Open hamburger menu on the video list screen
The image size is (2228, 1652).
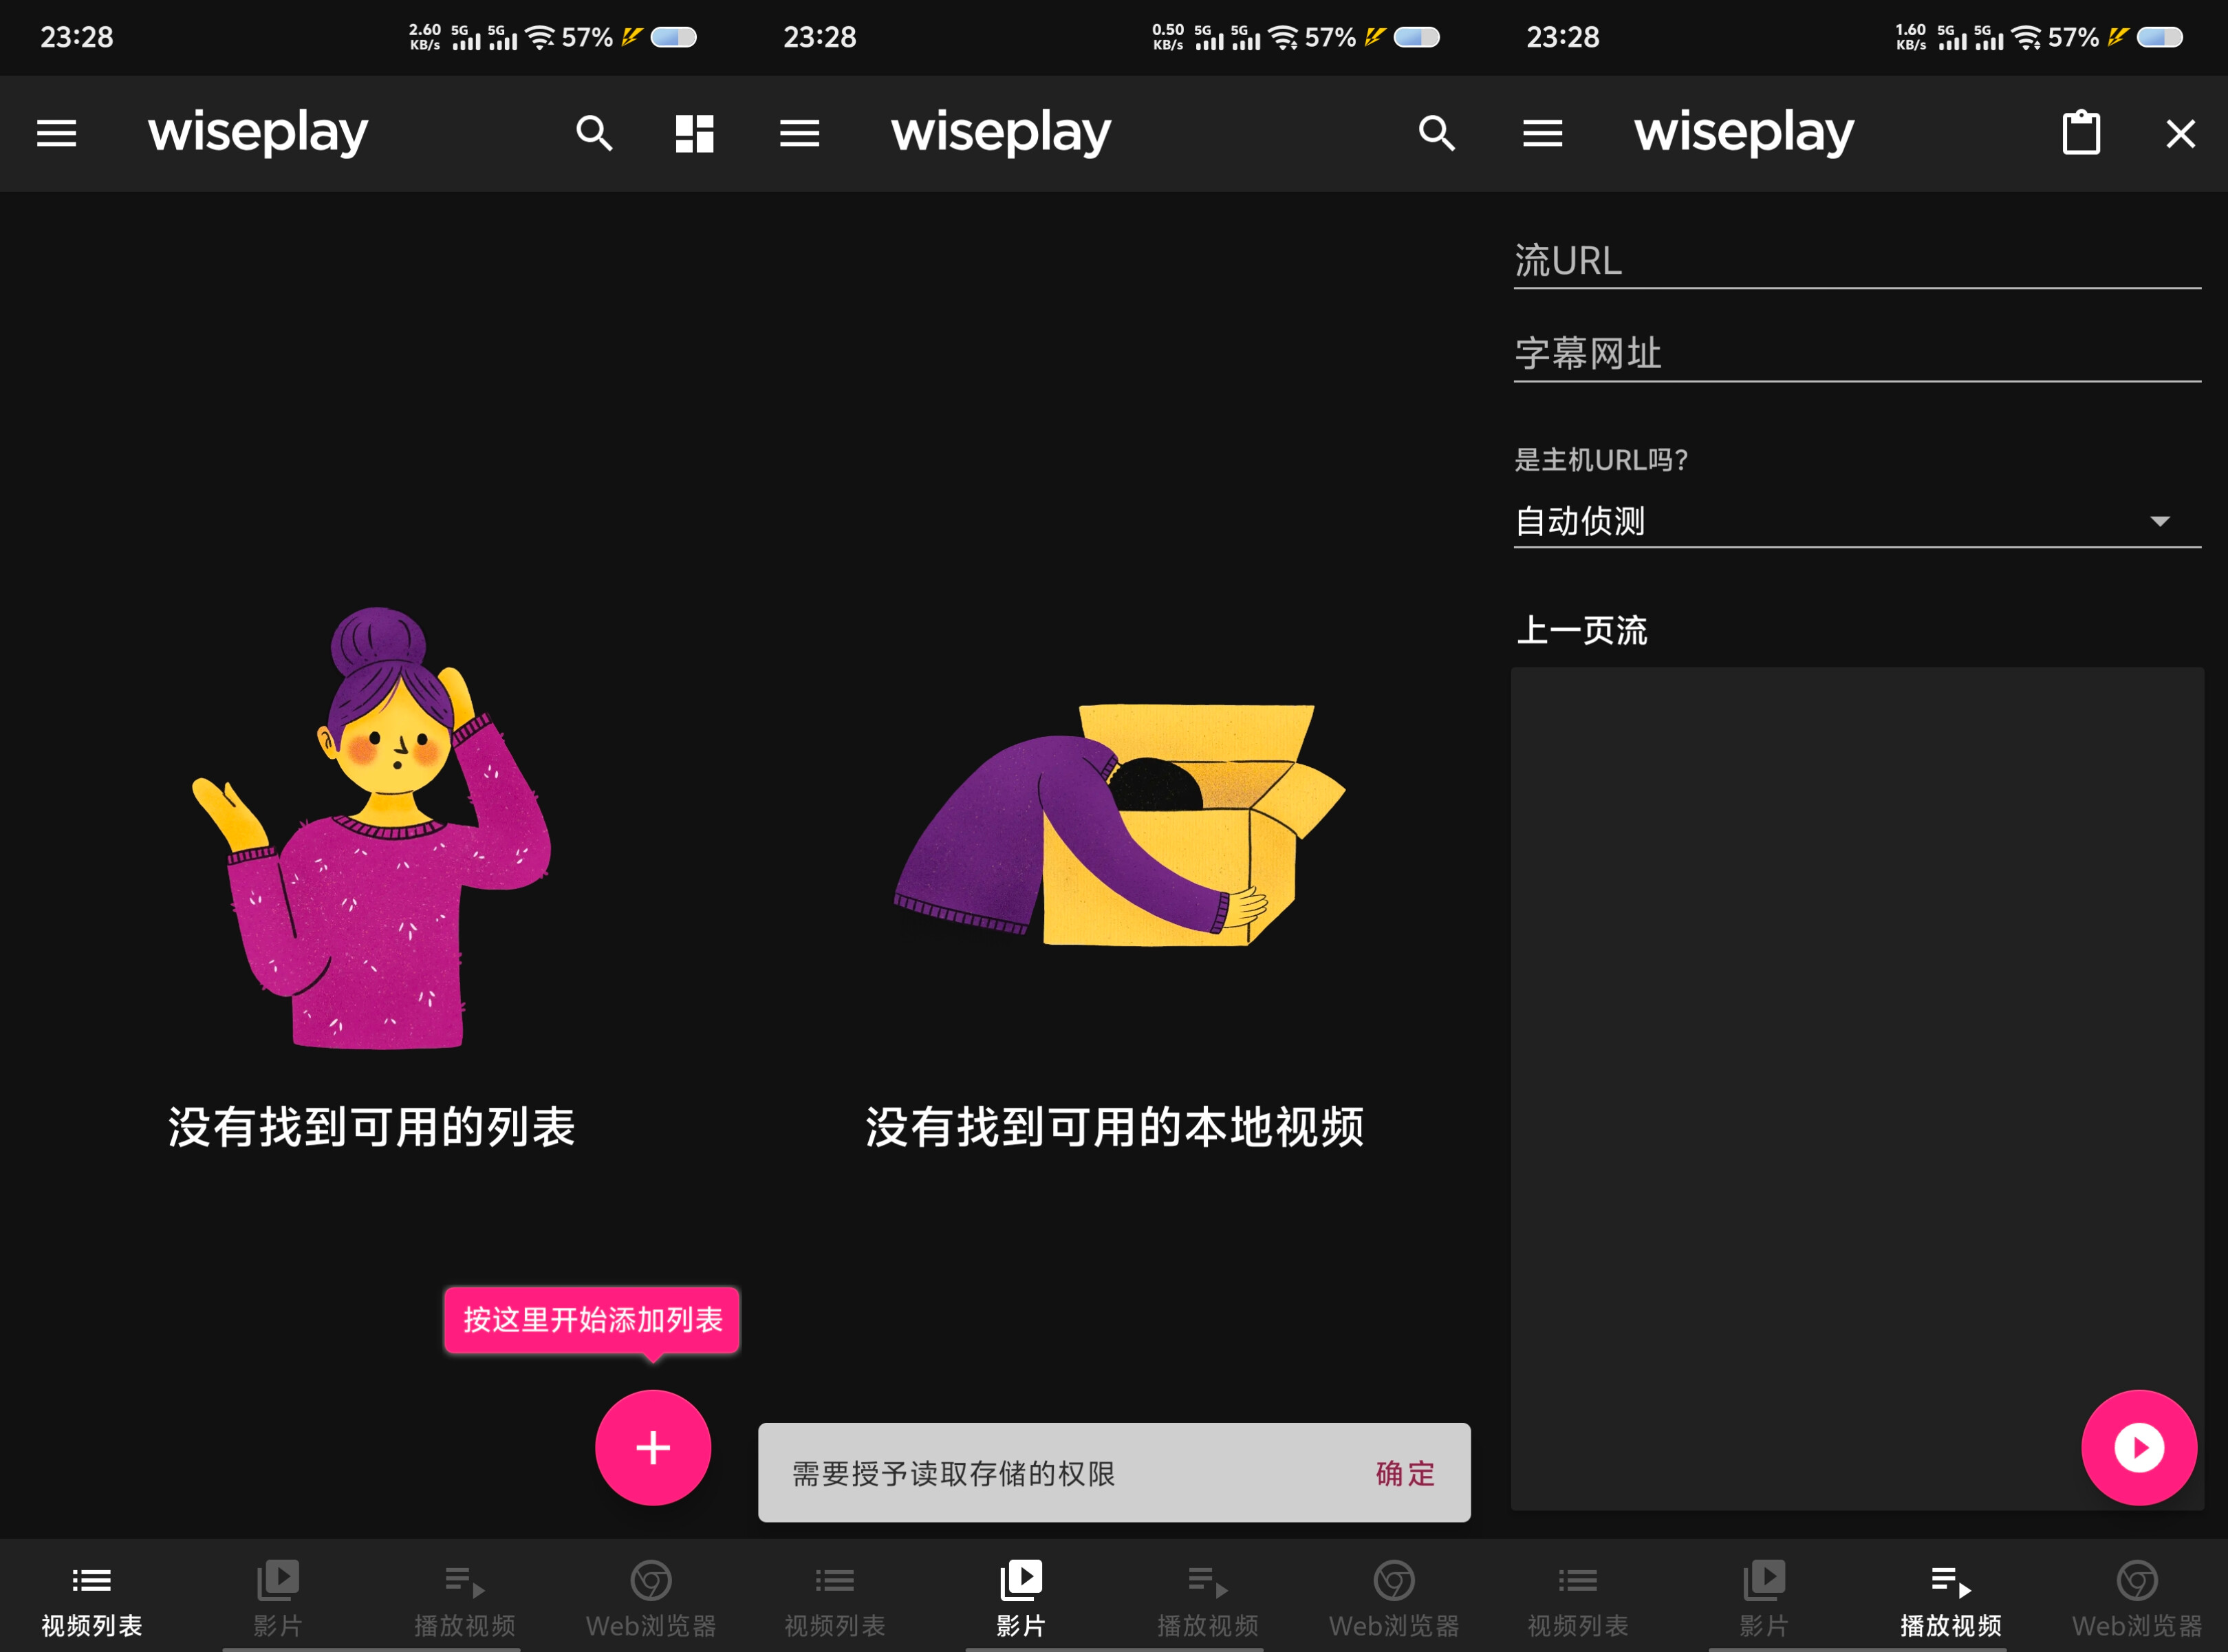pyautogui.click(x=57, y=133)
